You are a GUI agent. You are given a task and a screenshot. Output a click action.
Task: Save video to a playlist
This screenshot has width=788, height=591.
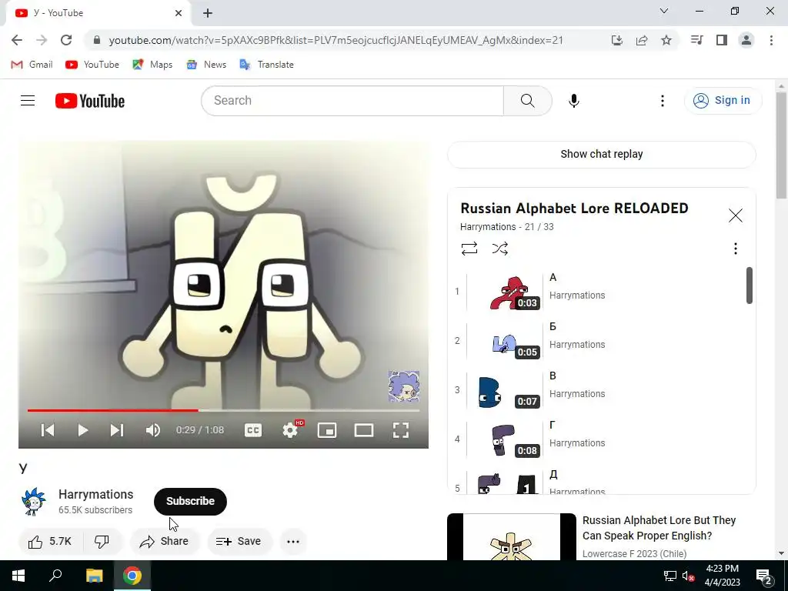(x=239, y=541)
